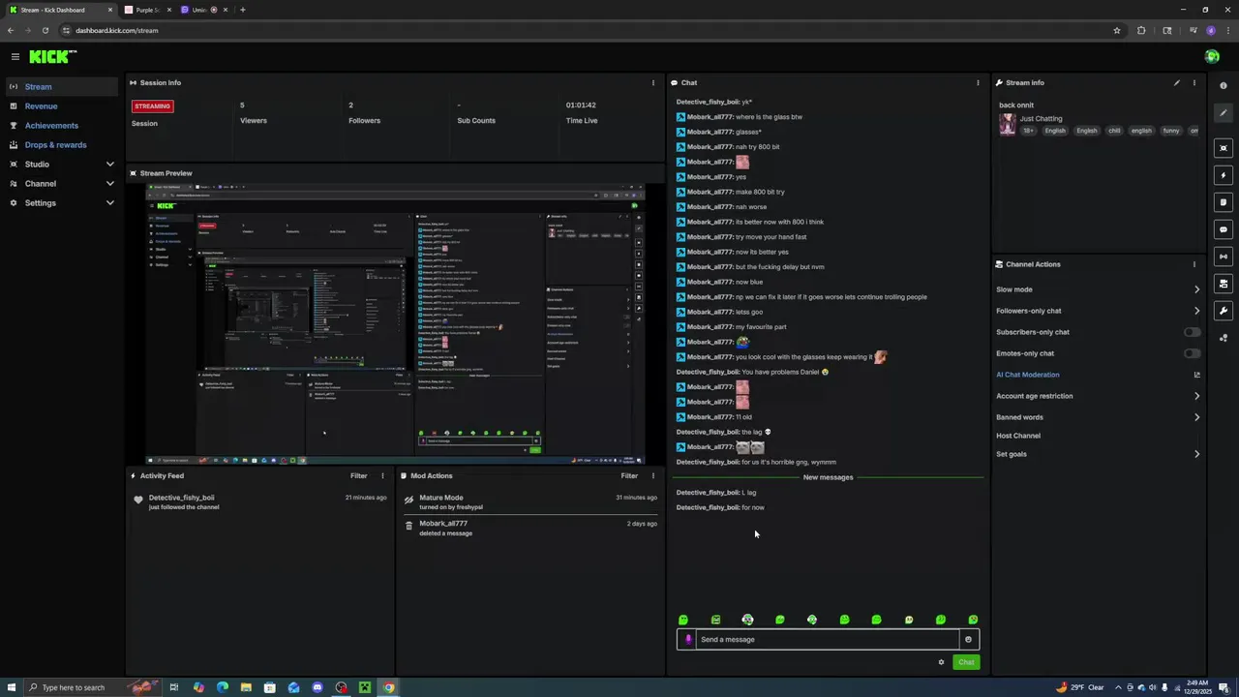Open Discord from the Windows taskbar

[x=317, y=687]
